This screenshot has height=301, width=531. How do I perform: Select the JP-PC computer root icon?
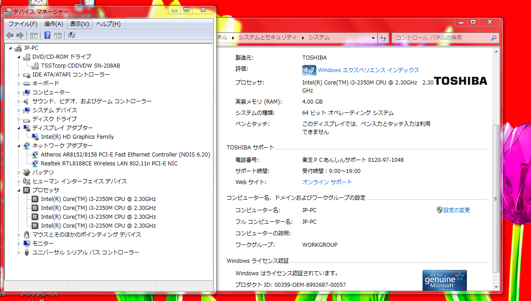(x=18, y=48)
